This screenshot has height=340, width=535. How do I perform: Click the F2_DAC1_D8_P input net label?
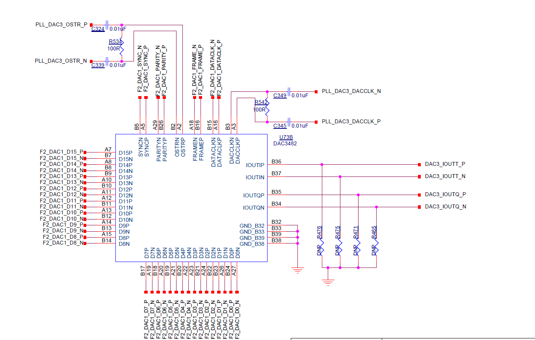[63, 237]
